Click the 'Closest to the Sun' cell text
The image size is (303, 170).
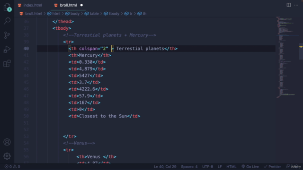[103, 116]
